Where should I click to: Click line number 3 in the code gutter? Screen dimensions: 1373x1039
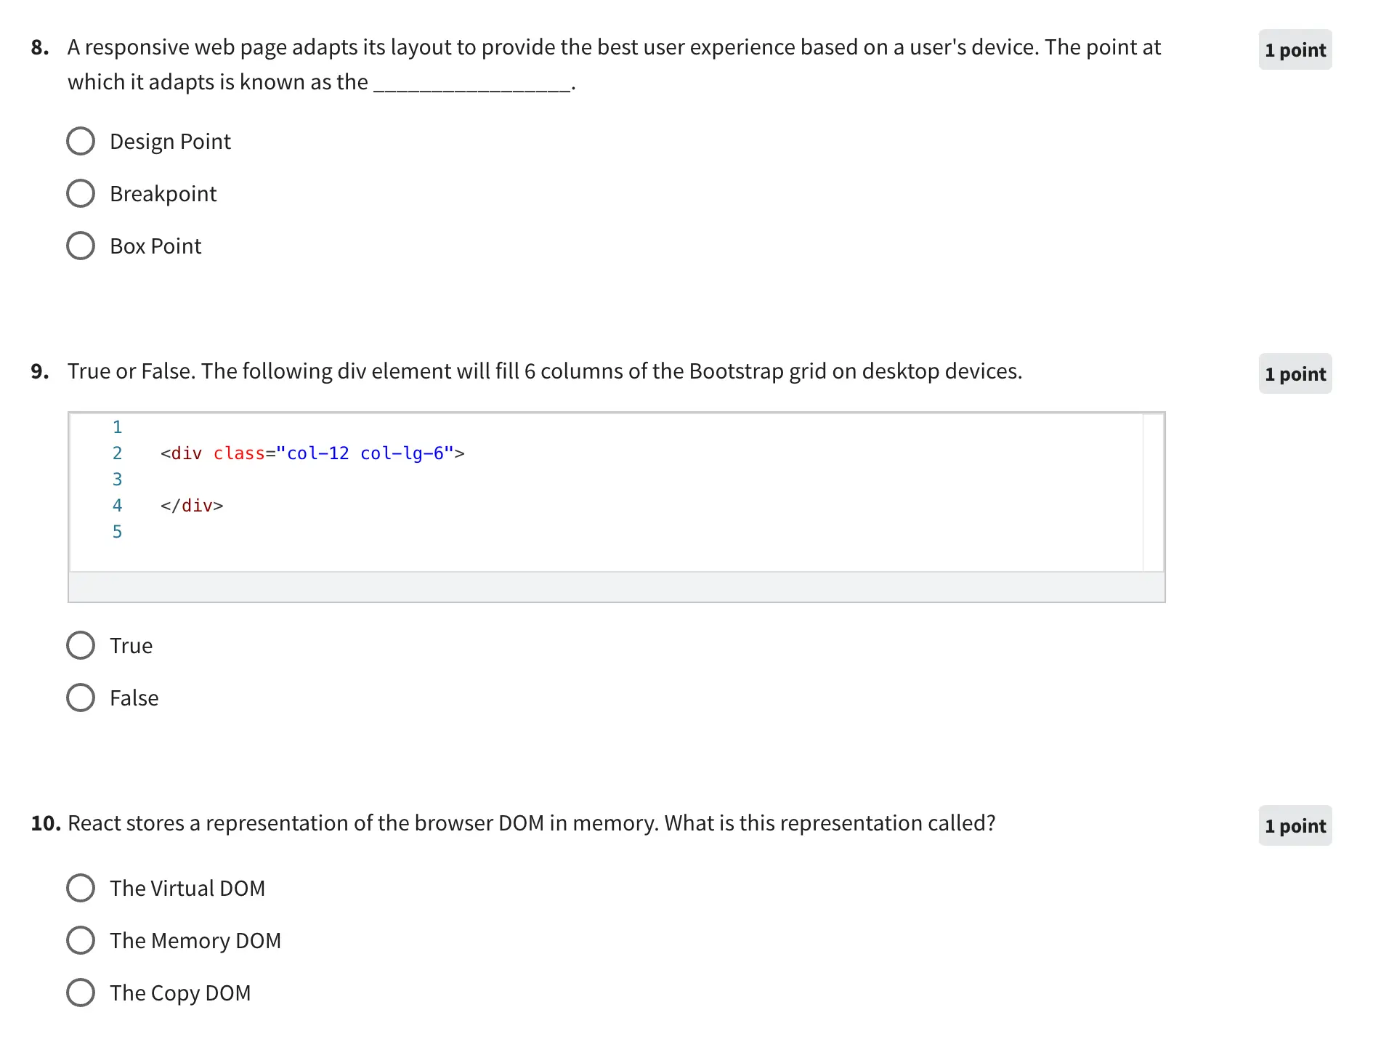coord(117,480)
